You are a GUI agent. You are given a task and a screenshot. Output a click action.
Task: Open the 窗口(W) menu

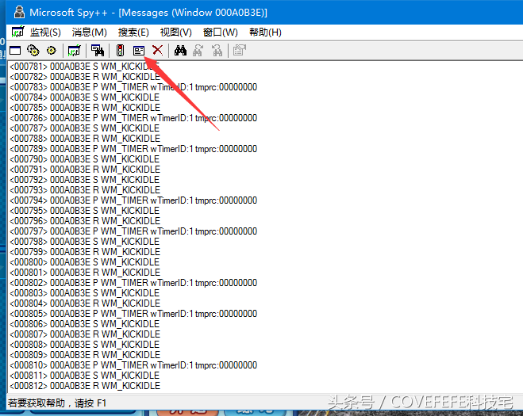220,32
